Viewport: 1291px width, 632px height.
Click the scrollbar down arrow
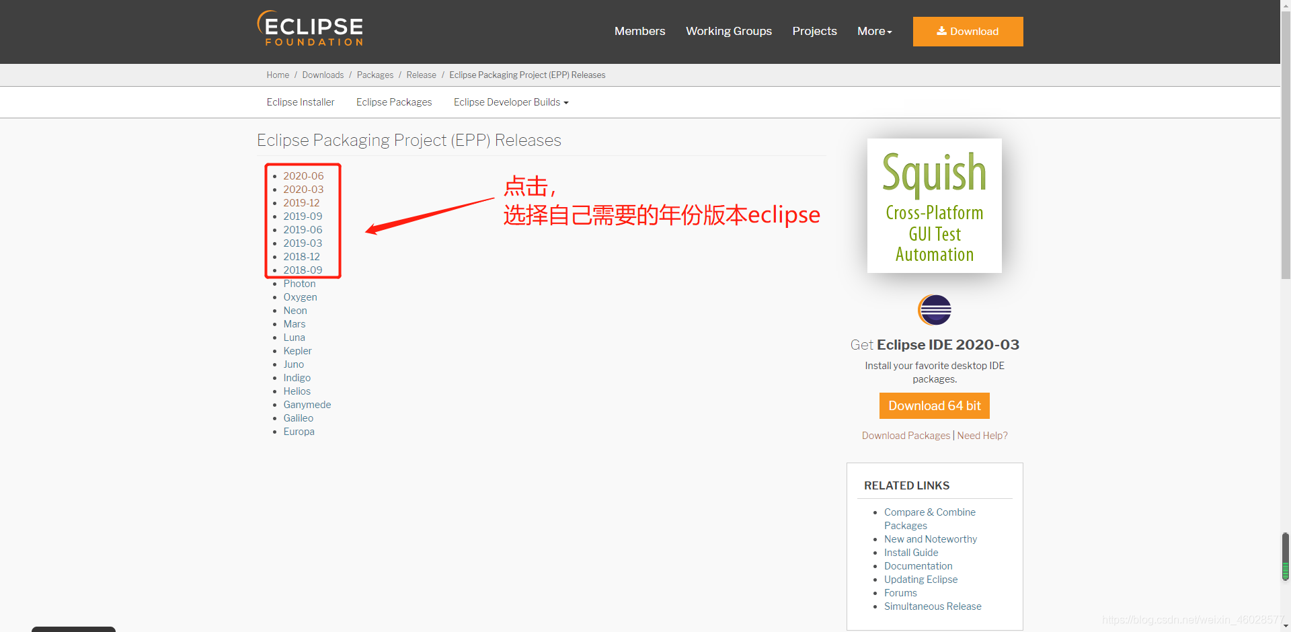pyautogui.click(x=1286, y=627)
